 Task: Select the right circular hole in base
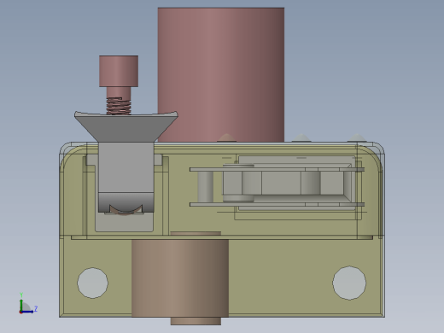349,283
